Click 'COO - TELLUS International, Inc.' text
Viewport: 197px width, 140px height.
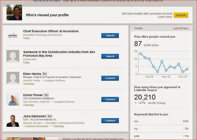40,119
